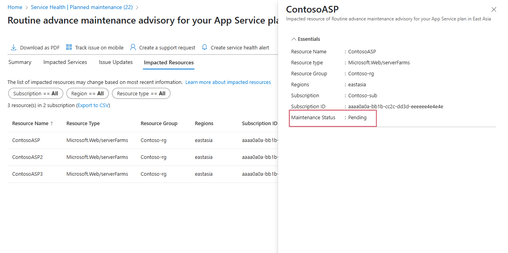Open Service Health Planned maintenance breadcrumb
508x253 pixels.
pyautogui.click(x=82, y=7)
